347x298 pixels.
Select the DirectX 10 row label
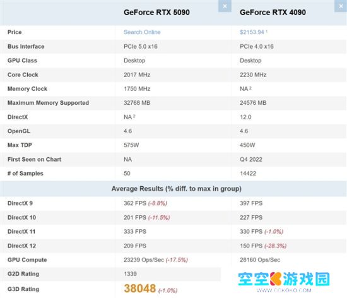pyautogui.click(x=21, y=218)
